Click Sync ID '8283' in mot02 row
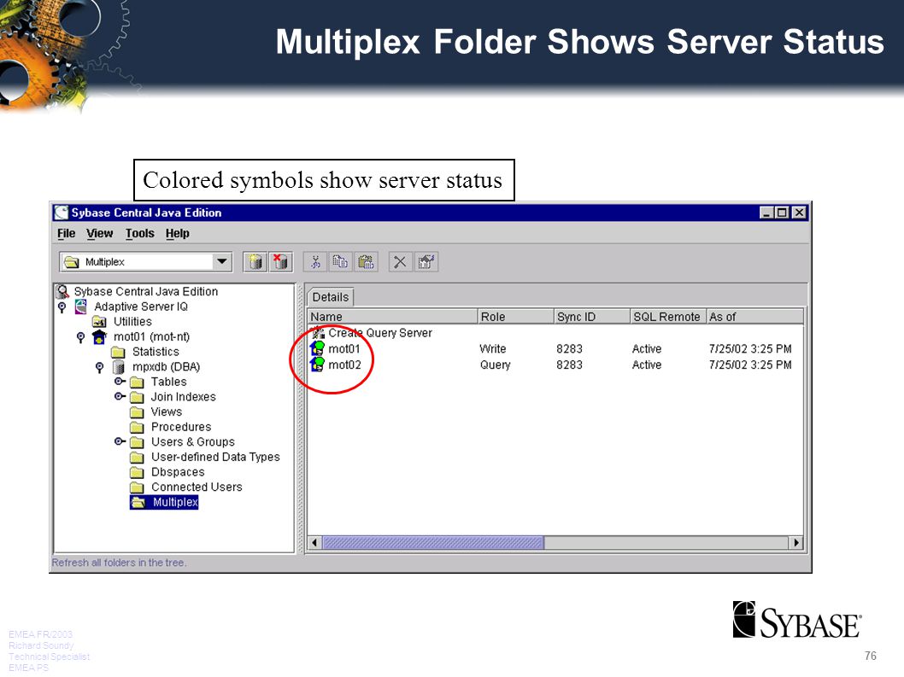 point(569,365)
